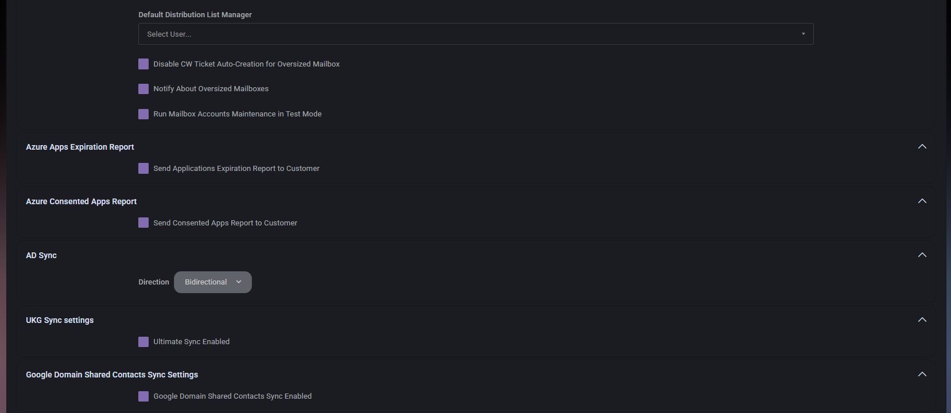Open the Select User dropdown
Screen dimensions: 951x413
(x=475, y=34)
